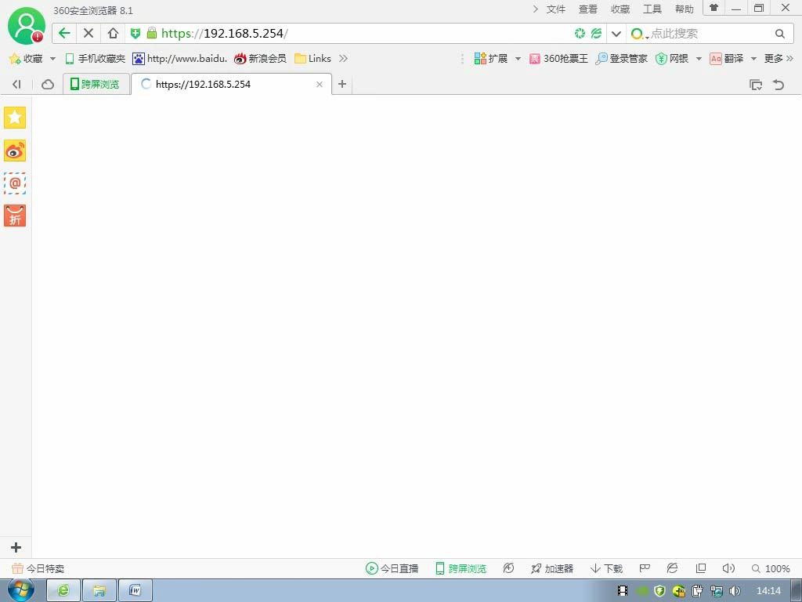The height and width of the screenshot is (602, 802).
Task: Click the browser engine mode leaf icon
Action: [596, 33]
